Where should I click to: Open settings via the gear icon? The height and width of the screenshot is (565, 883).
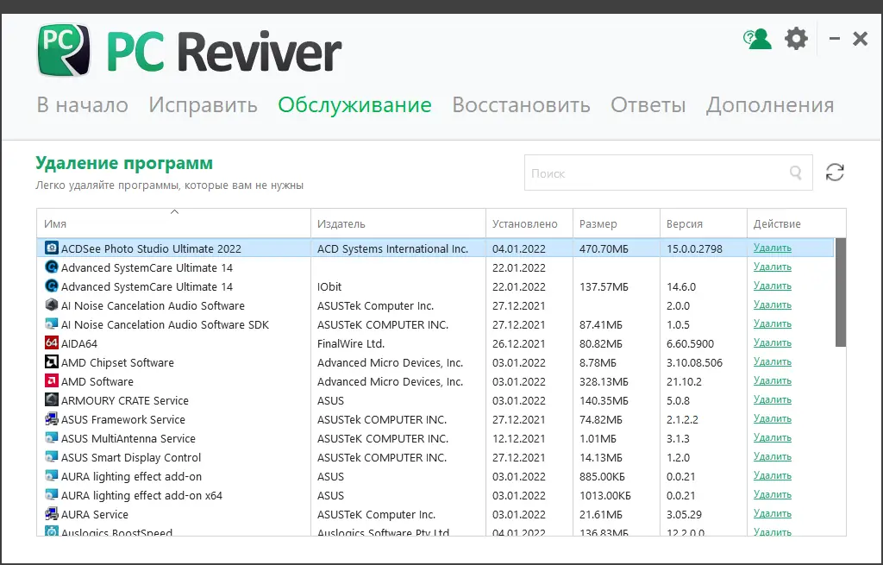point(796,38)
